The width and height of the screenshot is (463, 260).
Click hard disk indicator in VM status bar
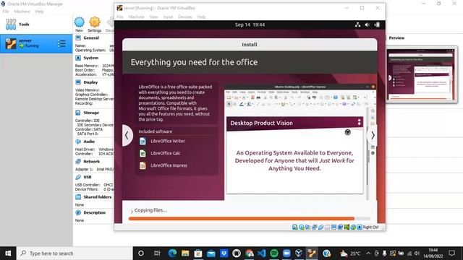coord(295,227)
